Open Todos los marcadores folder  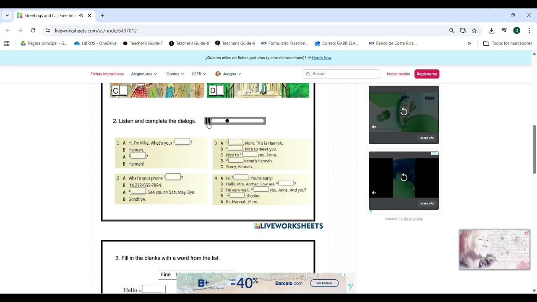pyautogui.click(x=508, y=43)
